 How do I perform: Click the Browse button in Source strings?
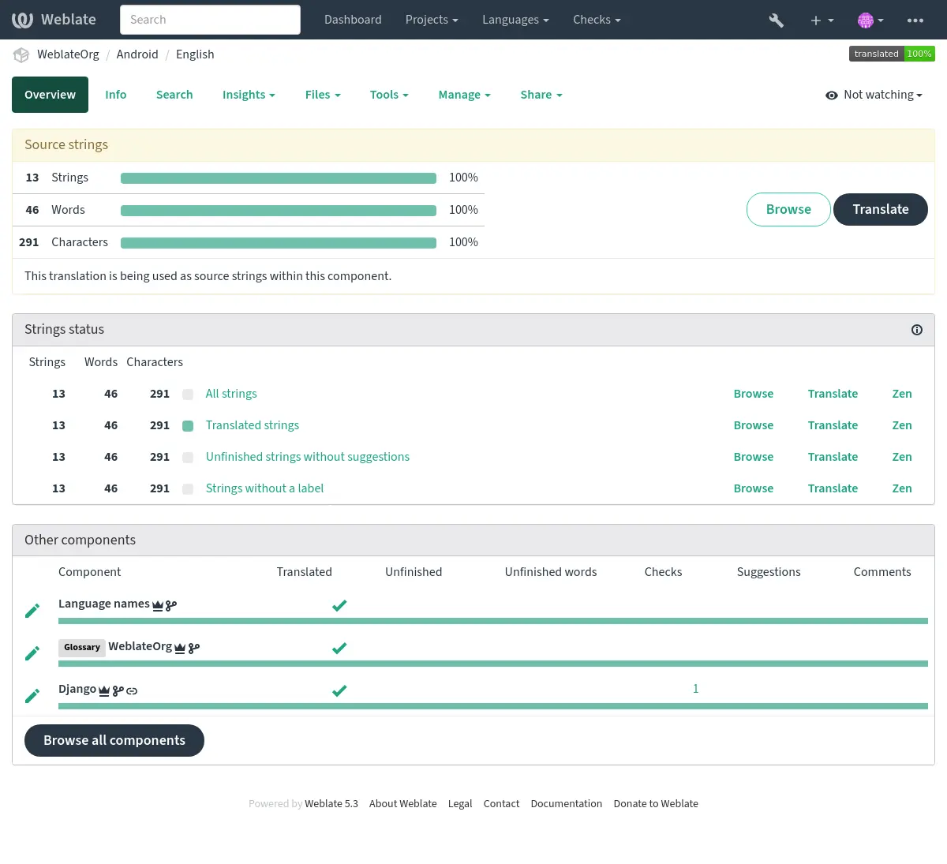[x=788, y=209]
